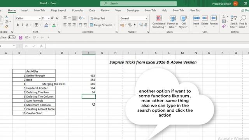Viewport: 249px width, 140px height.
Task: Open Format as Table gallery
Action: point(173,22)
